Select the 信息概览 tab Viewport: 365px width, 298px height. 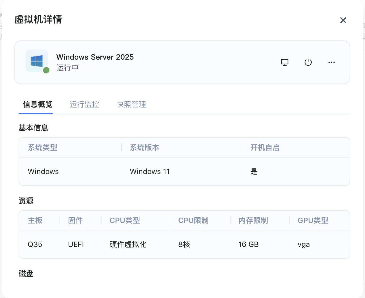click(37, 104)
